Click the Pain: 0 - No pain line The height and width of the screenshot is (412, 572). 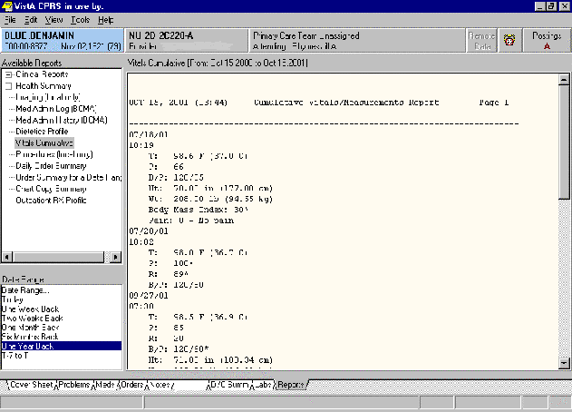pos(191,221)
